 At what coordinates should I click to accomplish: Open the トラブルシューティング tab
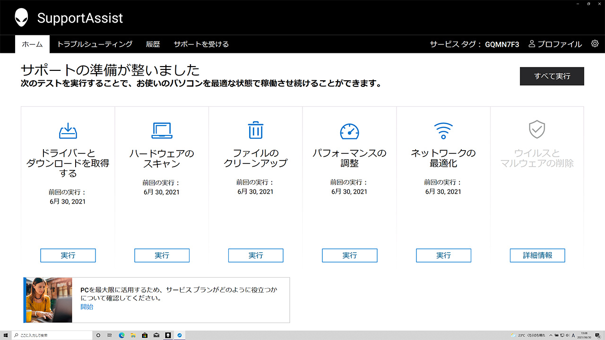95,44
